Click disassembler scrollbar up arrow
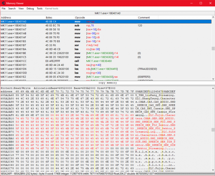The height and width of the screenshot is (176, 215). (213, 17)
